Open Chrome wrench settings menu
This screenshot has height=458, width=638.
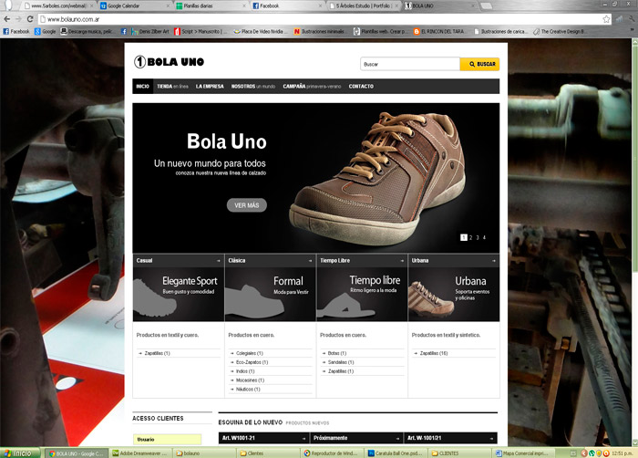pos(632,19)
